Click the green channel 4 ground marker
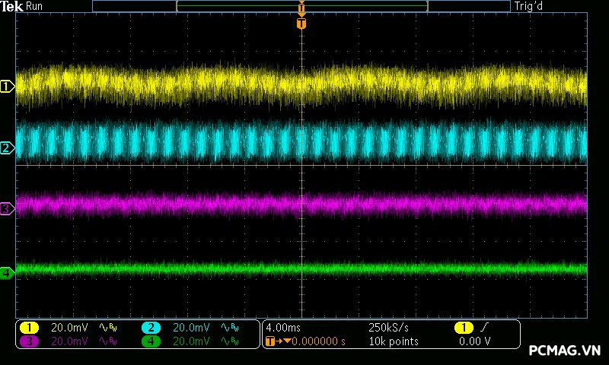 [7, 272]
